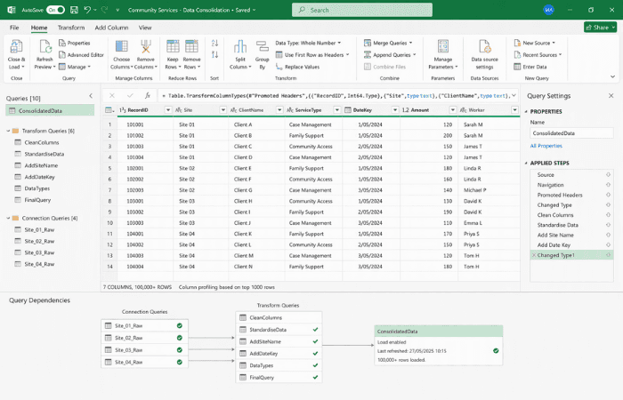Open the File menu
Viewport: 623px width, 400px height.
click(x=14, y=28)
